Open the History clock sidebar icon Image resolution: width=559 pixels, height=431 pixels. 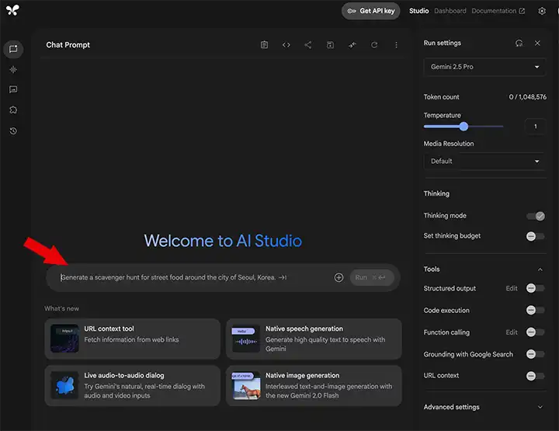(13, 130)
